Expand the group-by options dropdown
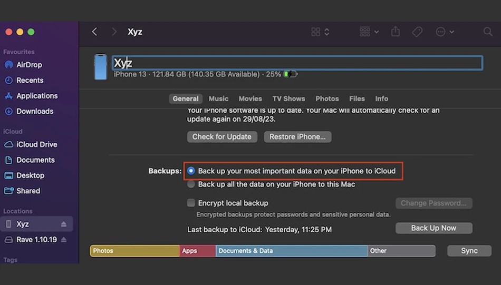Screen dimensions: 501x285 point(369,32)
